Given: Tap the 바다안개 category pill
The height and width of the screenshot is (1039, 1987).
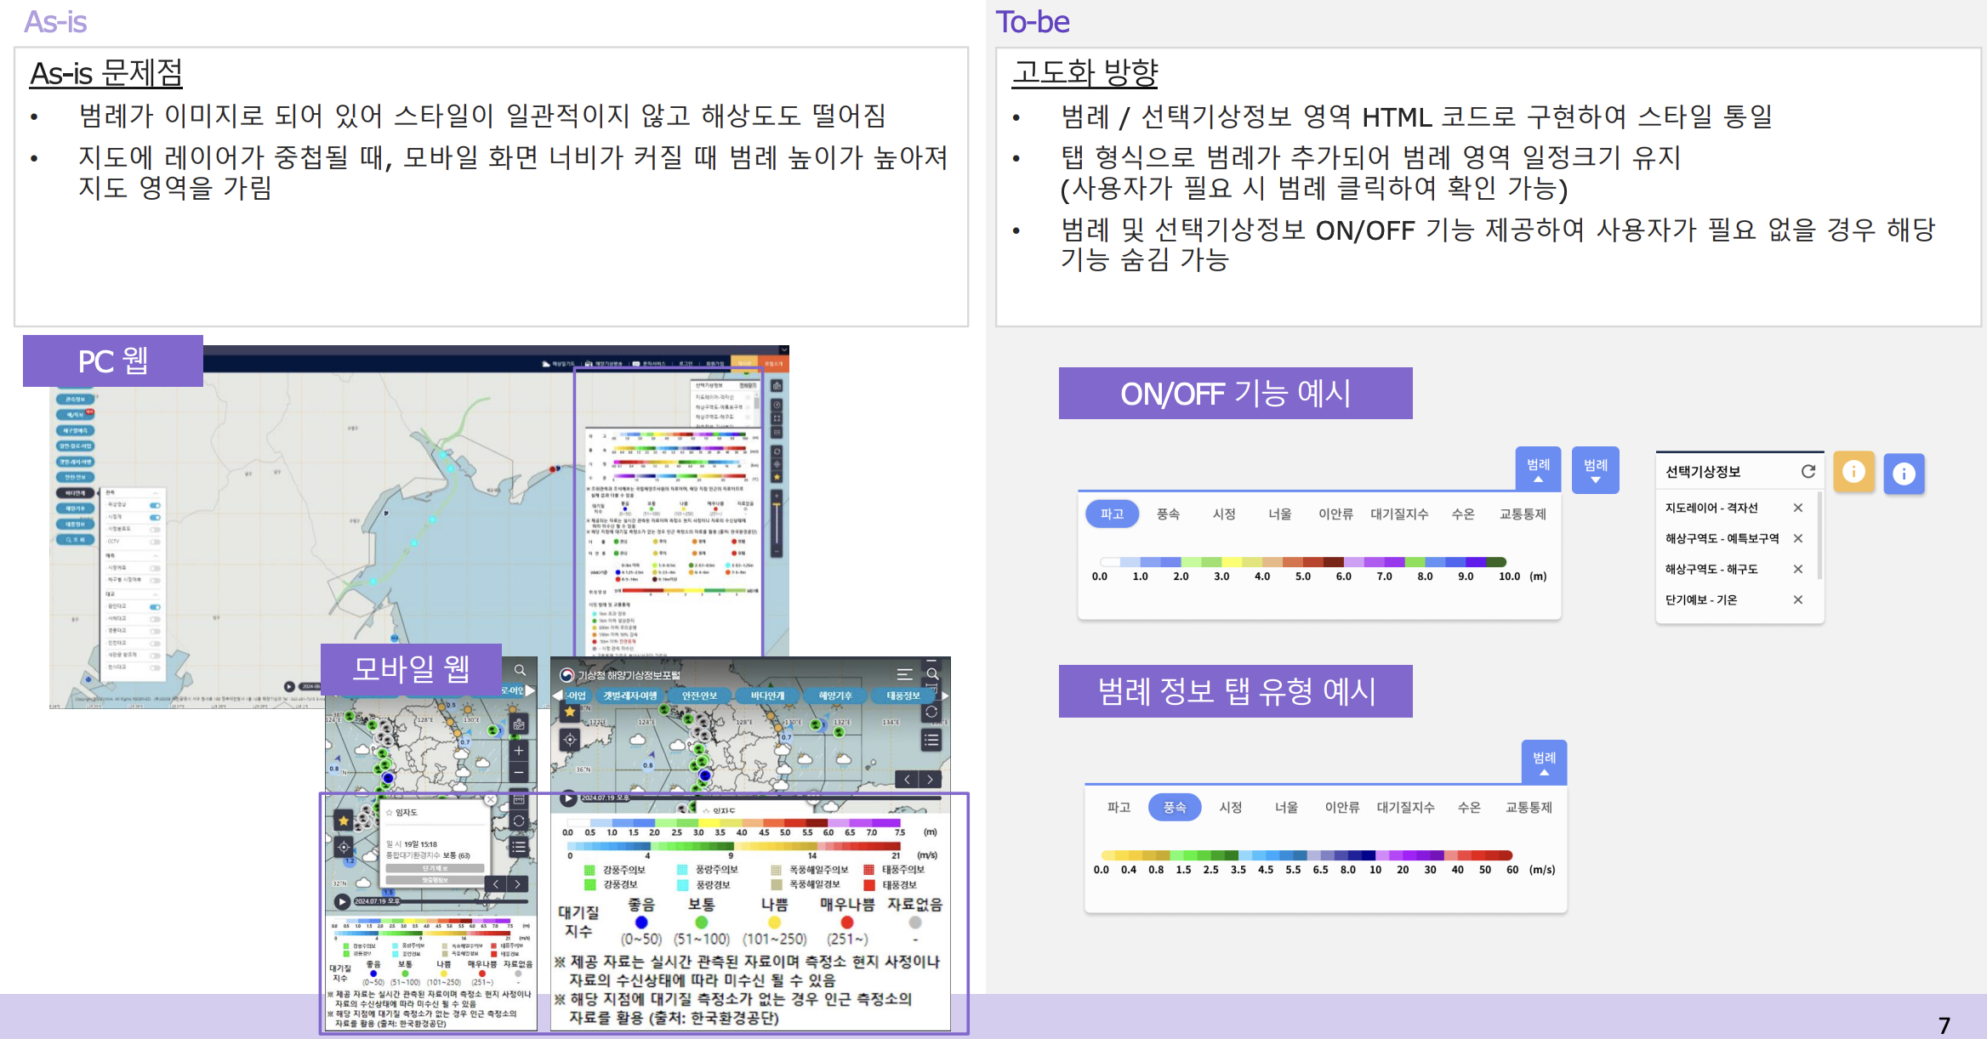Looking at the screenshot, I should pos(766,696).
